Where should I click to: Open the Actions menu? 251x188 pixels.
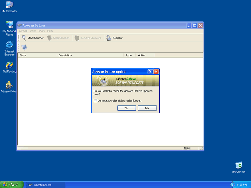pos(23,31)
